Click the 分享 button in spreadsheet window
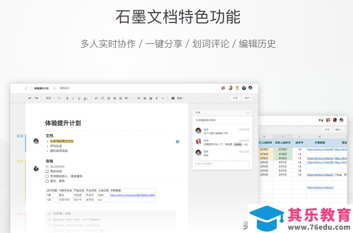 click(327, 130)
